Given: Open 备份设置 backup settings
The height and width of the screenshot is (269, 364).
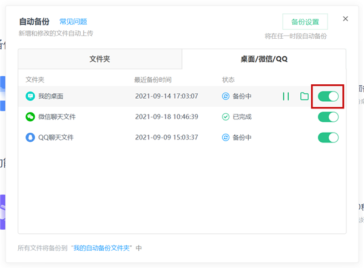Looking at the screenshot, I should (x=305, y=22).
